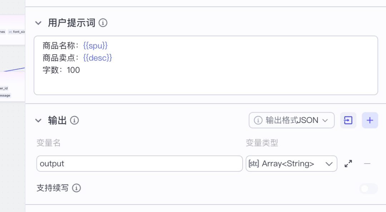The image size is (386, 212).
Task: Click info icon beside 用户提示词
Action: 103,23
